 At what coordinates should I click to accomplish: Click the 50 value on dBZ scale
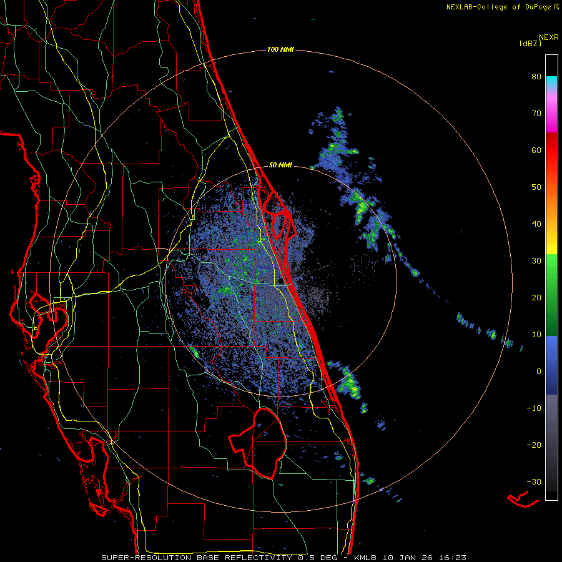(536, 187)
